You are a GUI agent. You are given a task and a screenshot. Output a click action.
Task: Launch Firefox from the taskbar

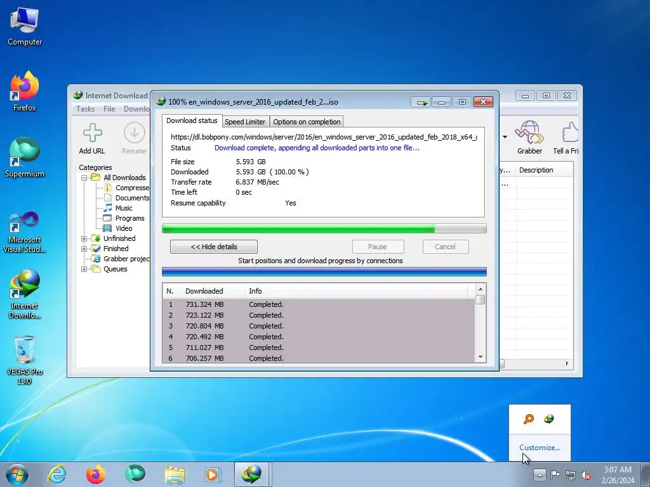tap(95, 474)
